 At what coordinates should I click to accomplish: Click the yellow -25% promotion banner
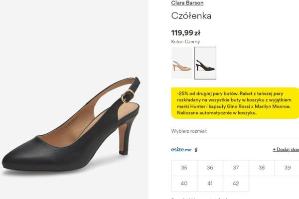(x=235, y=103)
